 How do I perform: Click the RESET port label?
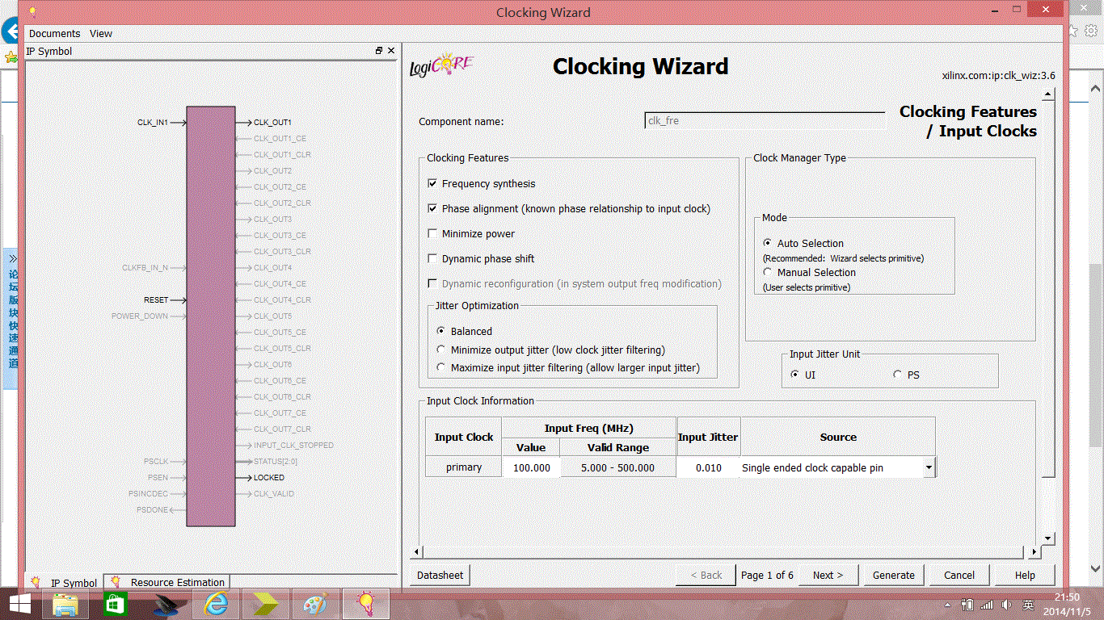point(156,300)
